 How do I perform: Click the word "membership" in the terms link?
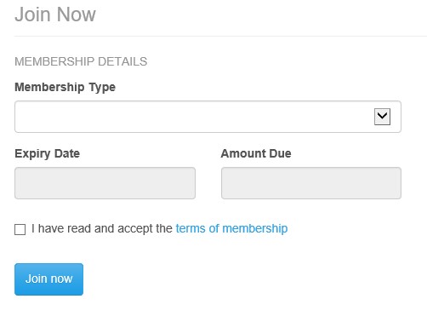(x=255, y=228)
